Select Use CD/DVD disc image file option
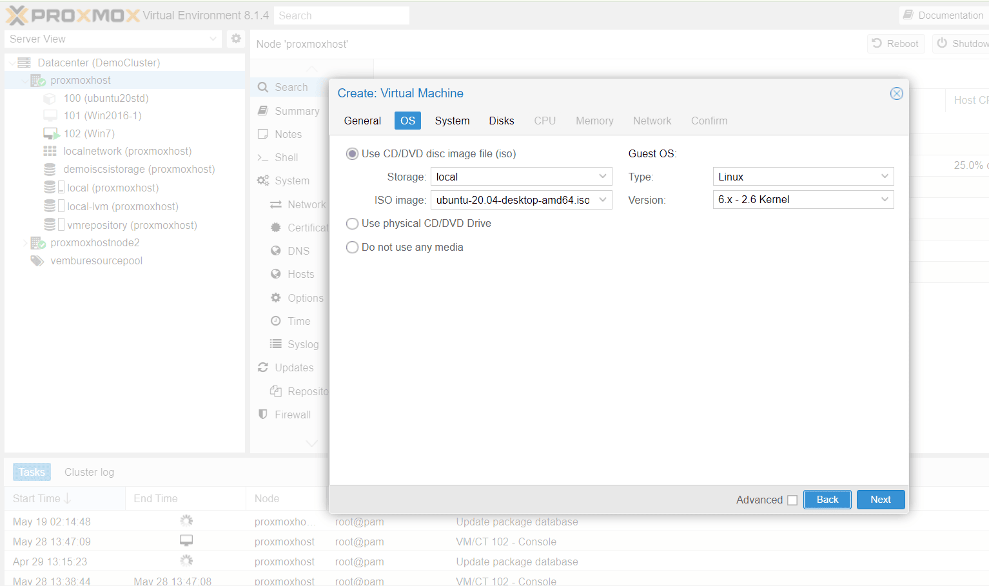Image resolution: width=989 pixels, height=586 pixels. (352, 153)
